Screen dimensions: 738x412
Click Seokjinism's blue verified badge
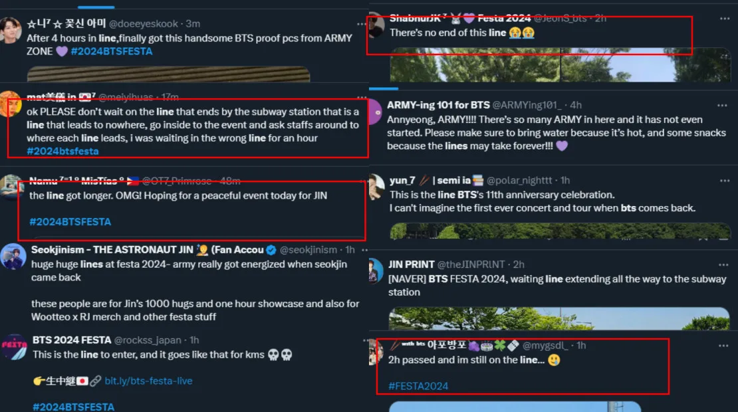(271, 251)
